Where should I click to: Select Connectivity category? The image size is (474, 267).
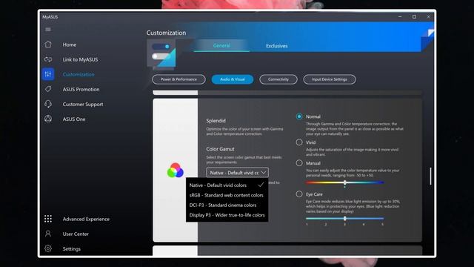tap(278, 79)
